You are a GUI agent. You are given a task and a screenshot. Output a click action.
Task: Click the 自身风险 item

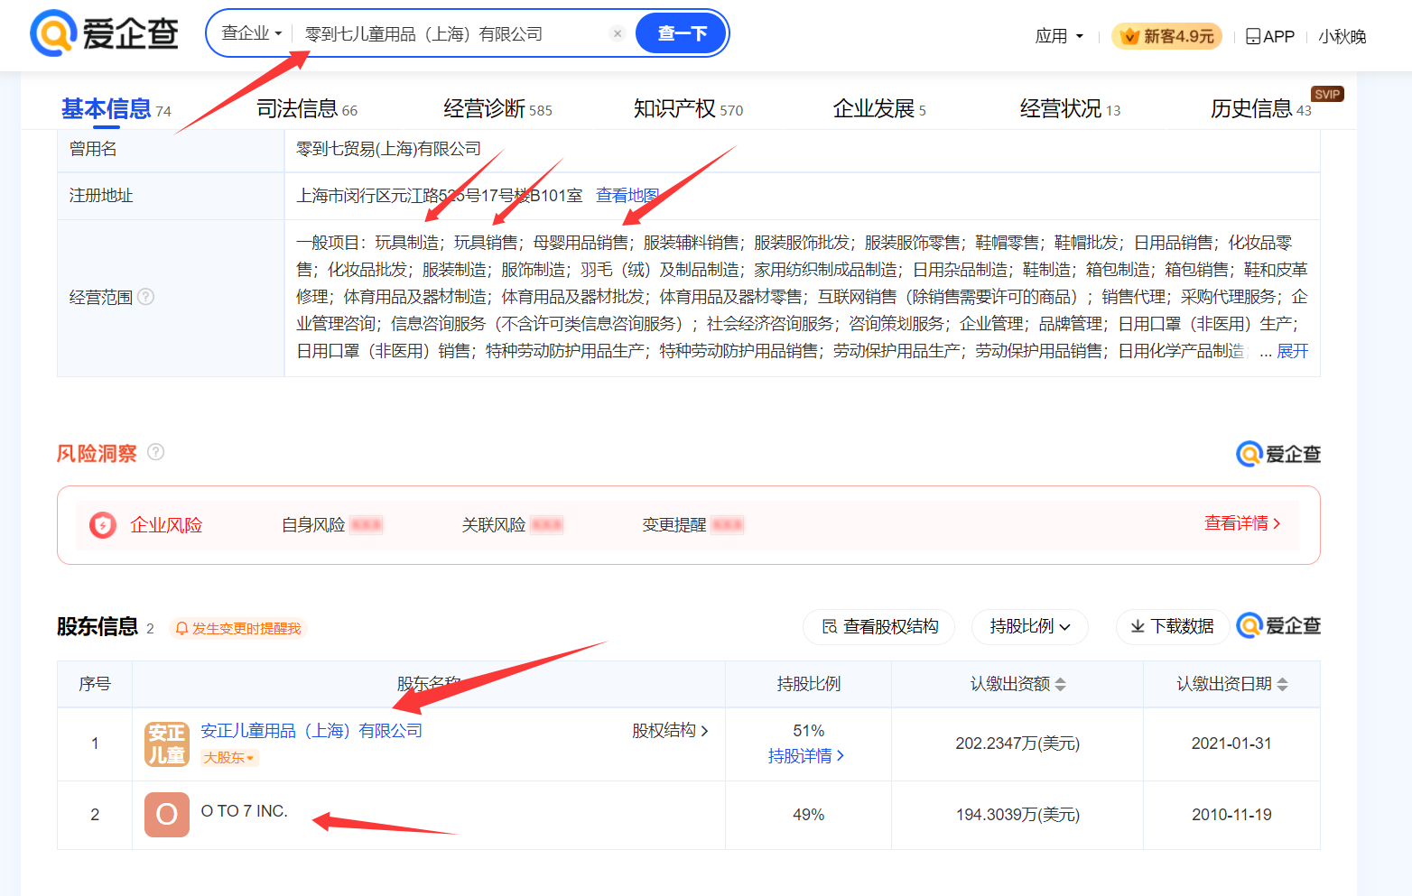pyautogui.click(x=332, y=525)
